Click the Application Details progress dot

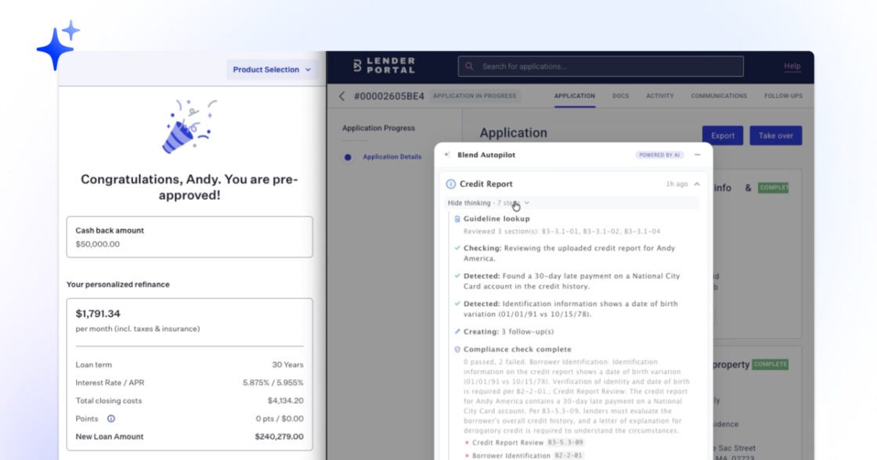pos(348,157)
